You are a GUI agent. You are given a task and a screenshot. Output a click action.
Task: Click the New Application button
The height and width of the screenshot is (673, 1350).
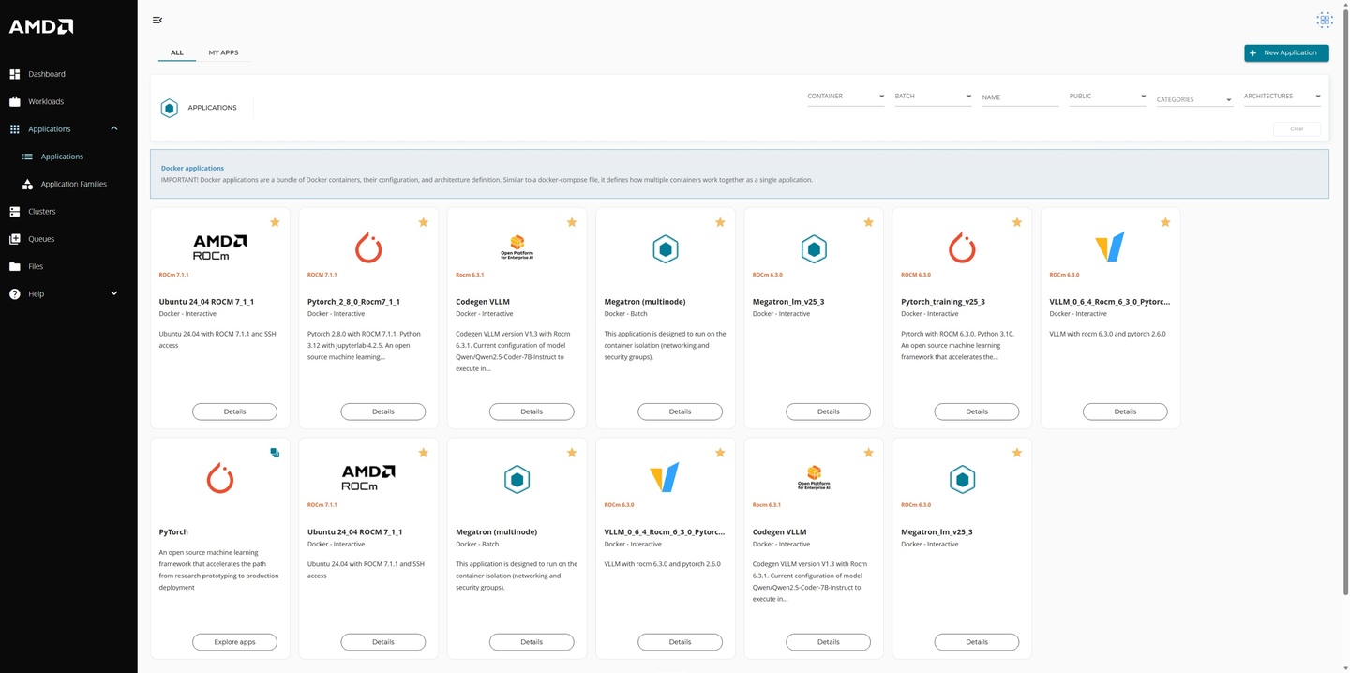click(x=1286, y=53)
